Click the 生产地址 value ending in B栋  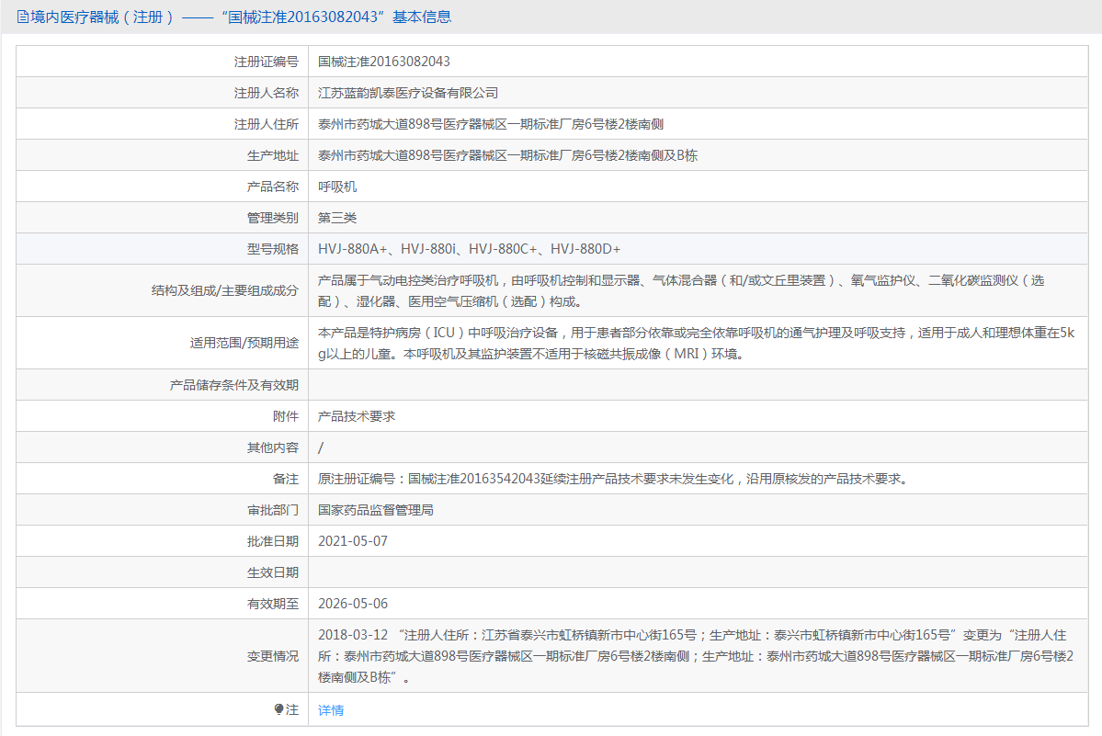click(x=507, y=155)
